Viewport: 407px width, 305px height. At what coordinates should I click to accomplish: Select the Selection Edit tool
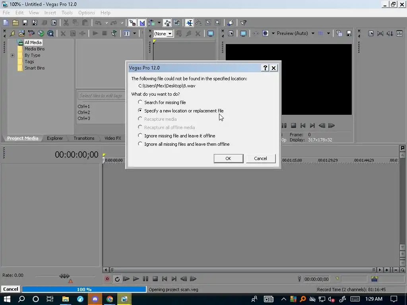[x=208, y=23]
